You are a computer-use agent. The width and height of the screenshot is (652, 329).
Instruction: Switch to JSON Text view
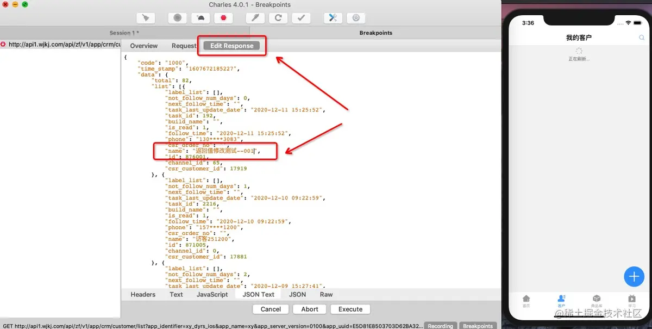[x=259, y=294]
